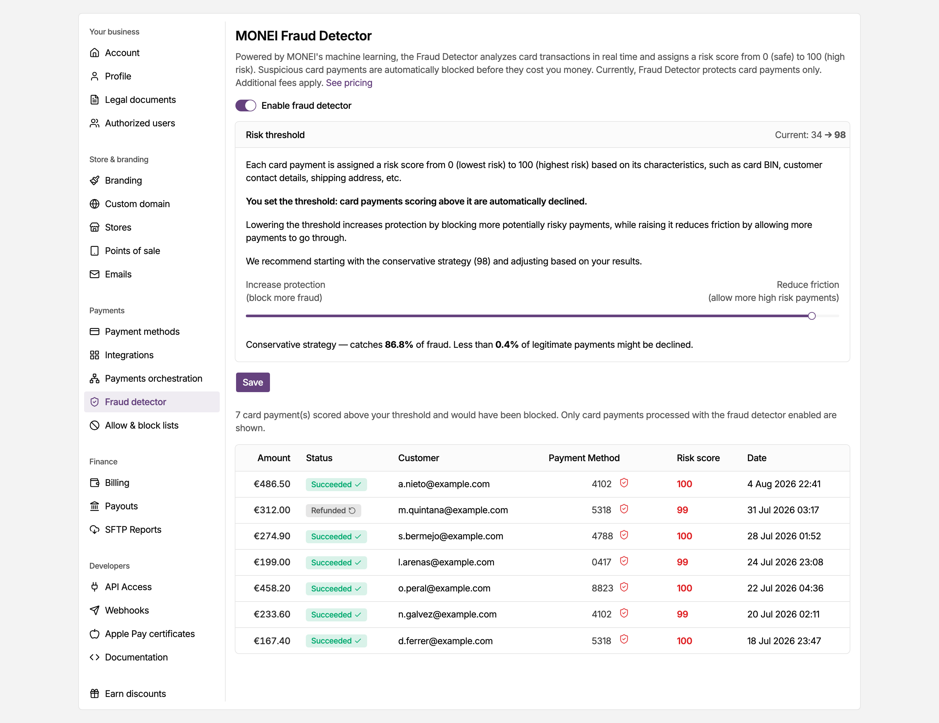
Task: Open the See pricing link
Action: tap(349, 83)
